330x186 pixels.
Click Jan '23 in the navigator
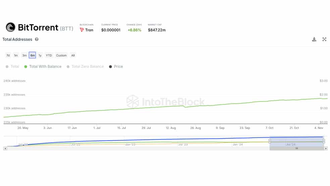130,144
